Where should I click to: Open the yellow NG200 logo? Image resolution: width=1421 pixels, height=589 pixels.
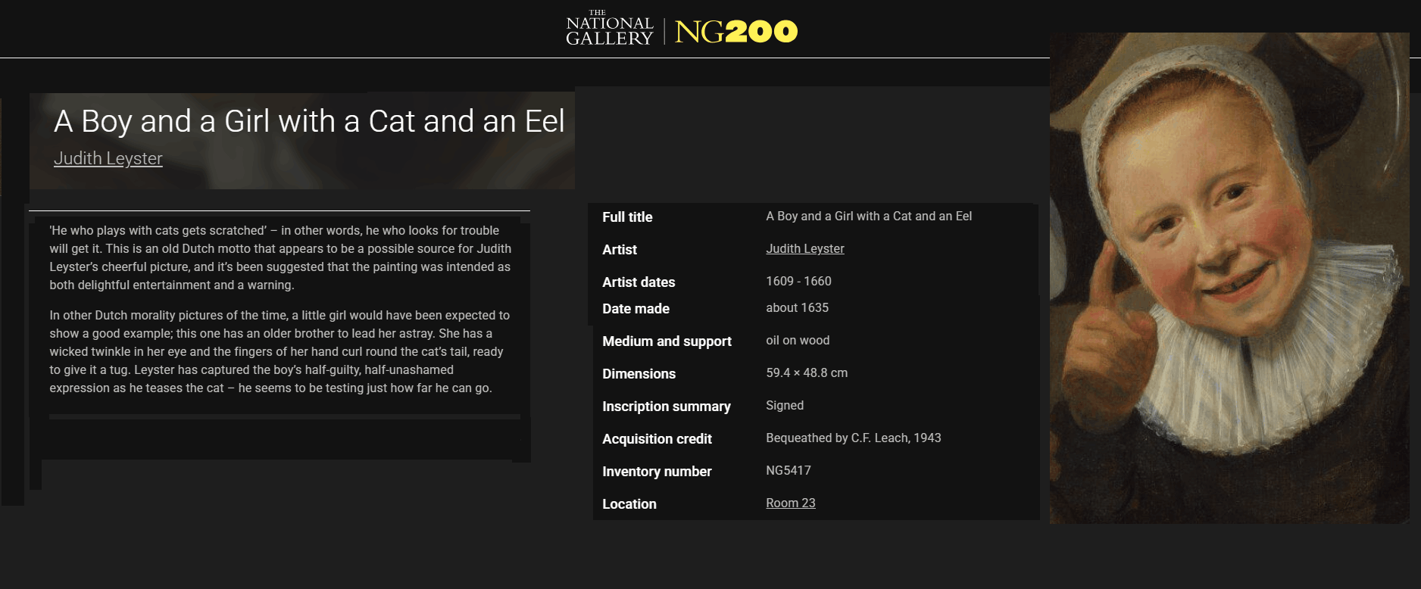pyautogui.click(x=736, y=31)
